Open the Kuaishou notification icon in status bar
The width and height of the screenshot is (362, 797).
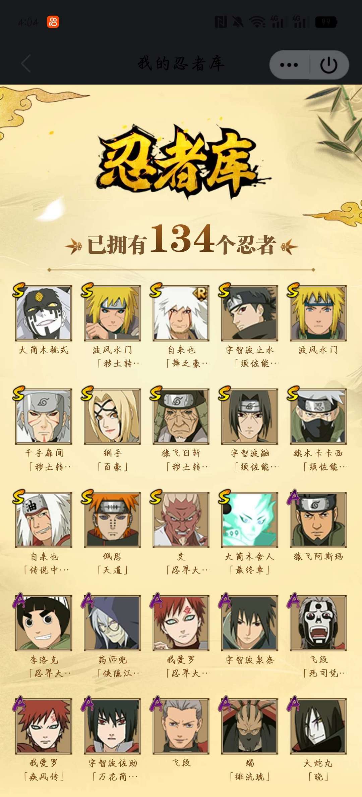53,22
